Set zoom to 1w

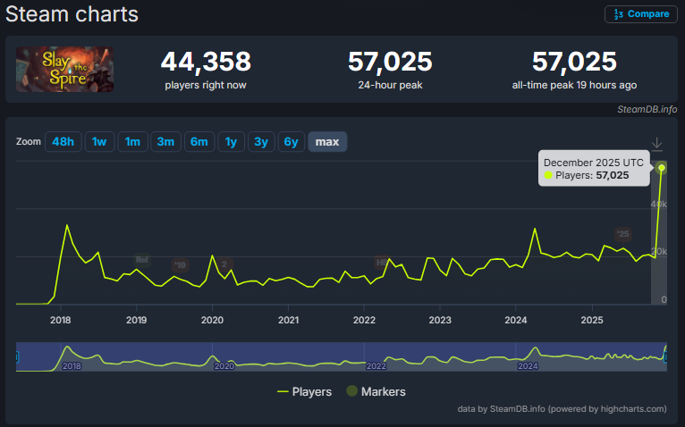click(x=99, y=142)
